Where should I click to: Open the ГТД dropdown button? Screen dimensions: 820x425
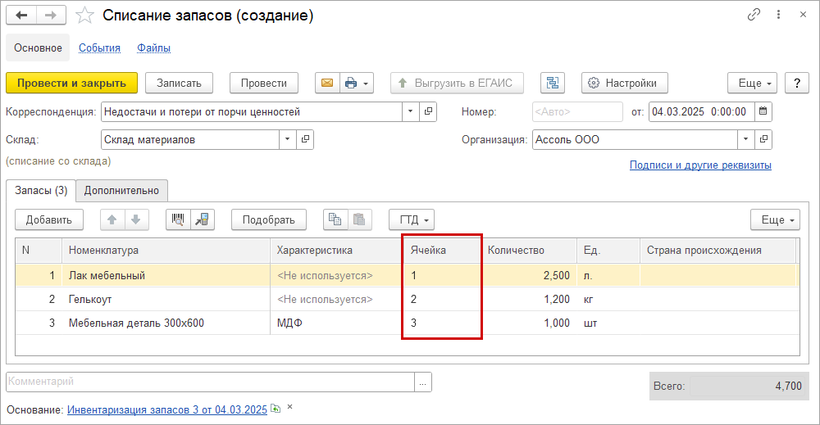point(412,219)
